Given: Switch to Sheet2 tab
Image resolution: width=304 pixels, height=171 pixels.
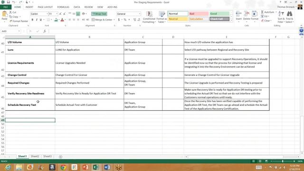Looking at the screenshot, I should (x=35, y=156).
